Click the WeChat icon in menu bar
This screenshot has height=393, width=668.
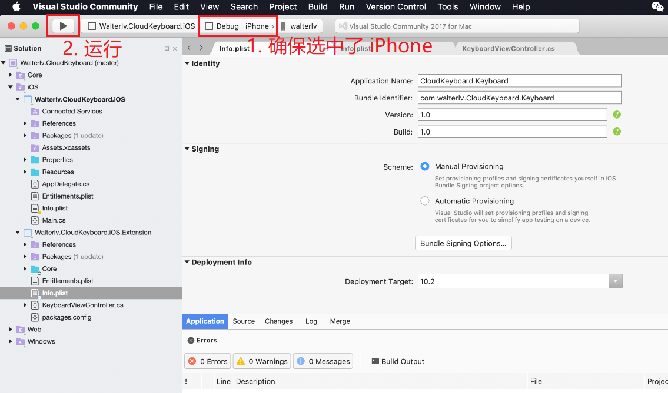coord(657,7)
